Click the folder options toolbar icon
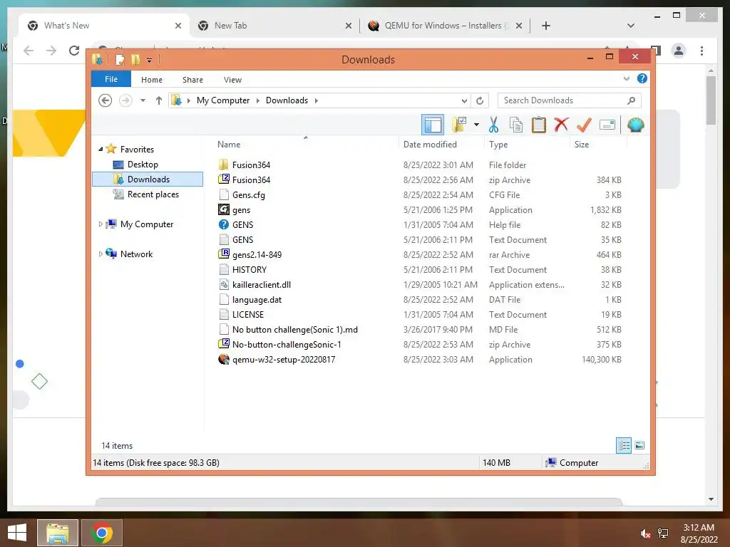 460,125
